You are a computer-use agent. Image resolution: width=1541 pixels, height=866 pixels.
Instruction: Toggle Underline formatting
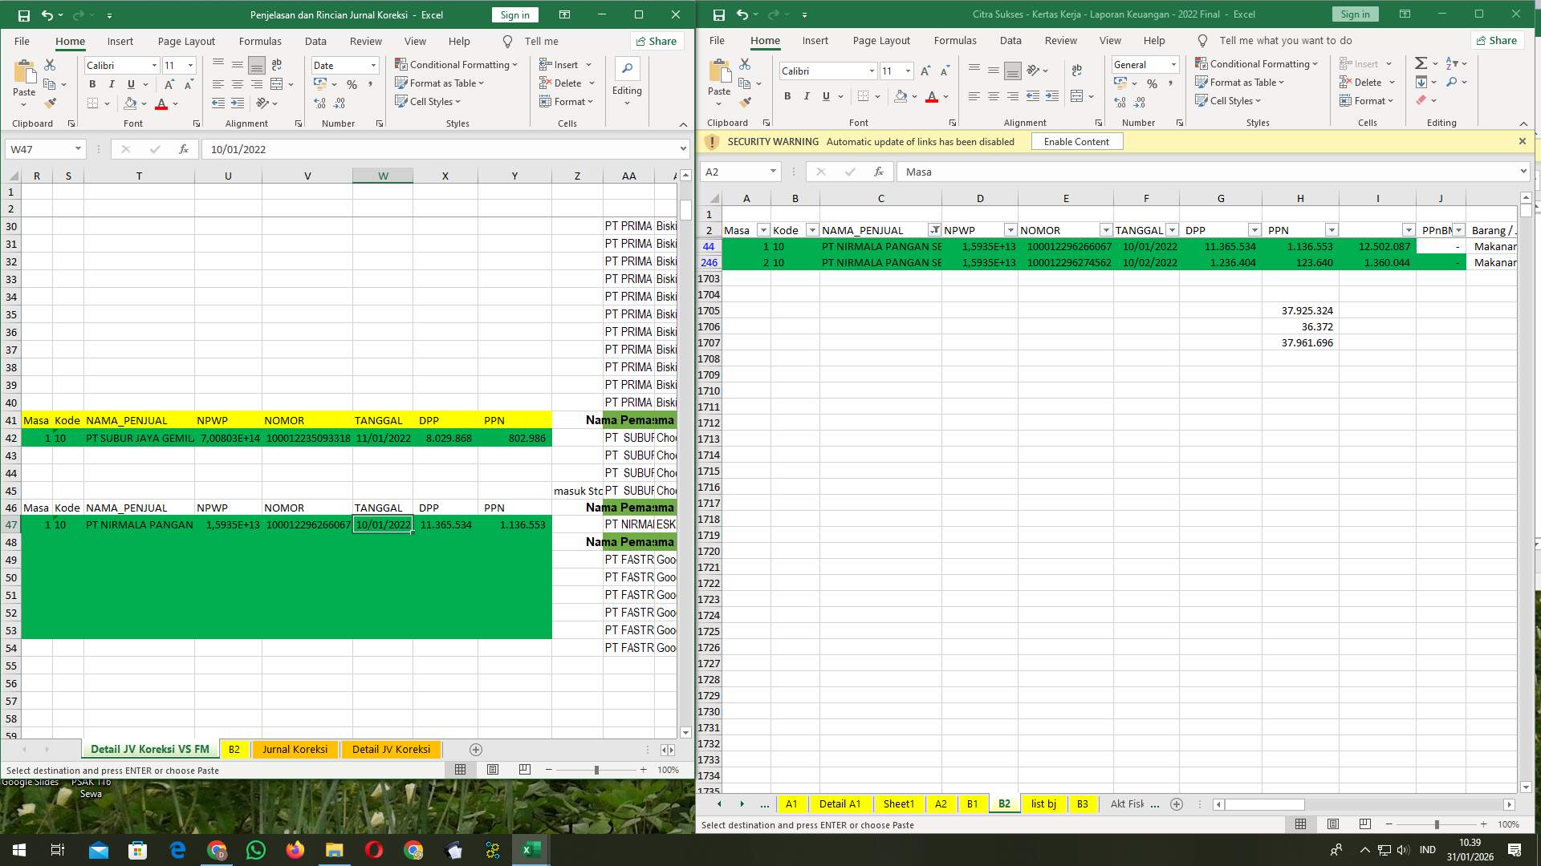(130, 83)
